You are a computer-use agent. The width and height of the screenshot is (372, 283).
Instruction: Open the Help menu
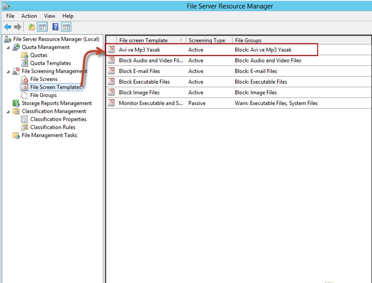68,16
